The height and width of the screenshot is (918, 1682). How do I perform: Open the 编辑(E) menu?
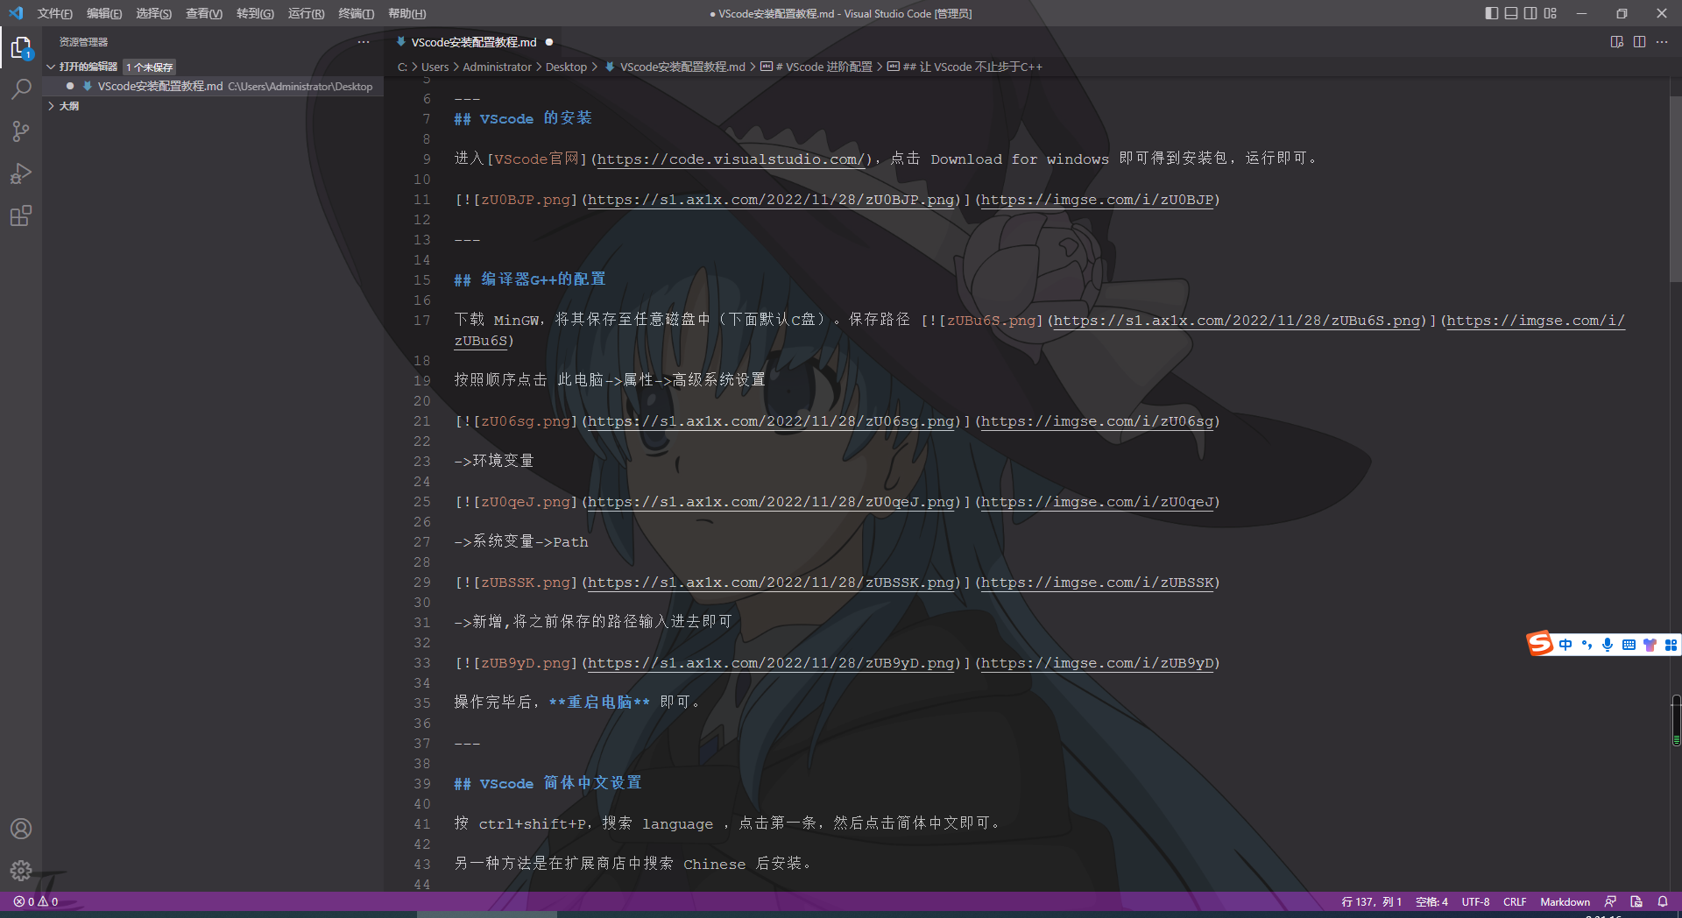(104, 13)
